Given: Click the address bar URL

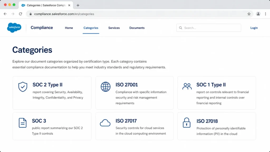Looking at the screenshot, I should click(64, 14).
